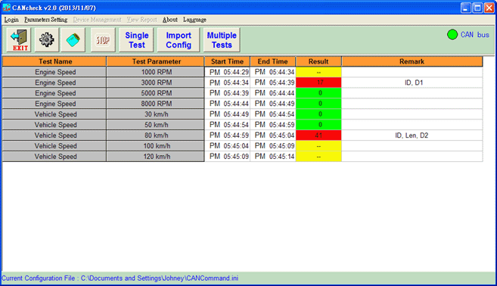Open the Language menu
This screenshot has height=286, width=497.
tap(194, 20)
